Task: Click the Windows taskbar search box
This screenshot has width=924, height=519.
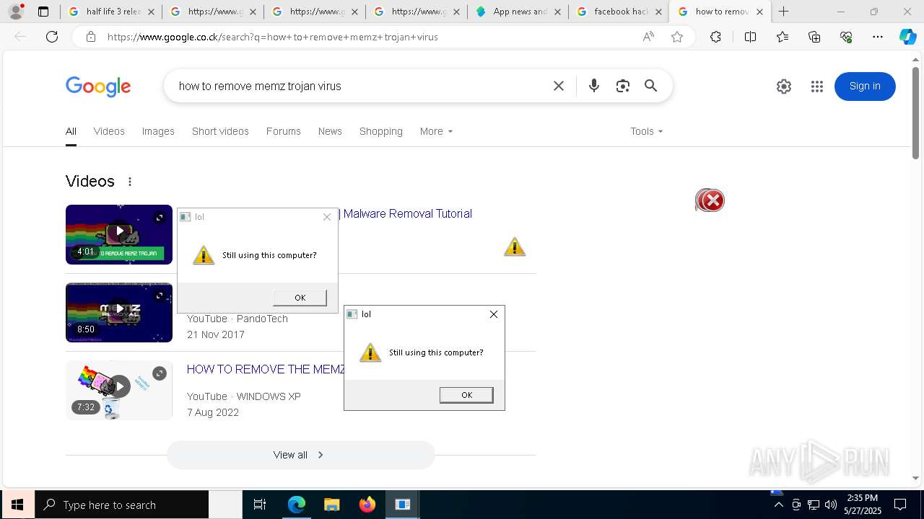Action: click(122, 505)
